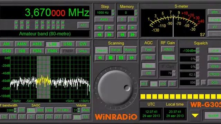Select tuning knob multiplier x0.1
The height and width of the screenshot is (124, 221).
pos(144,84)
